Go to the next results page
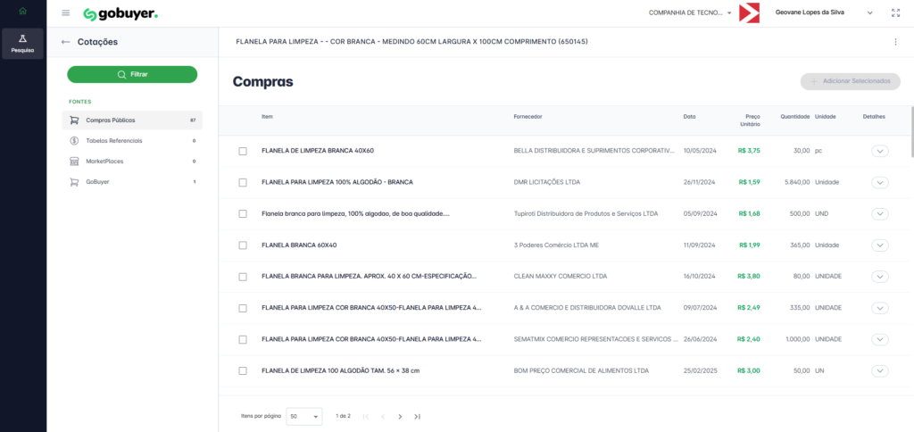This screenshot has width=914, height=432. (400, 416)
